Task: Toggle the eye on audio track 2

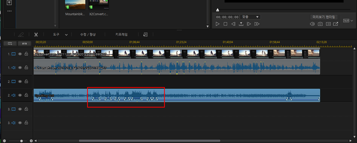Action: (x=20, y=95)
